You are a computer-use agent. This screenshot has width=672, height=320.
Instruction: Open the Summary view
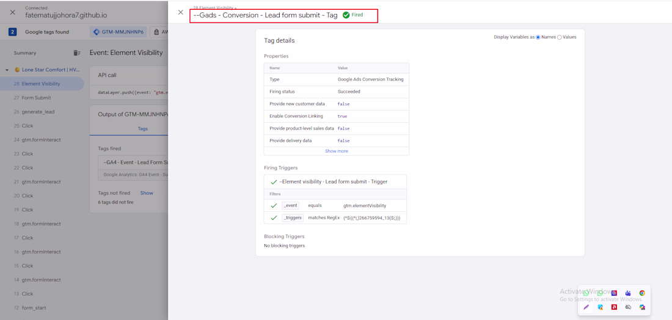click(25, 53)
